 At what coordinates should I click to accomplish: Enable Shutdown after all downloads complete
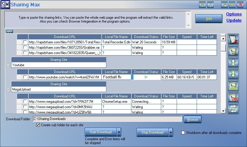(x=183, y=133)
